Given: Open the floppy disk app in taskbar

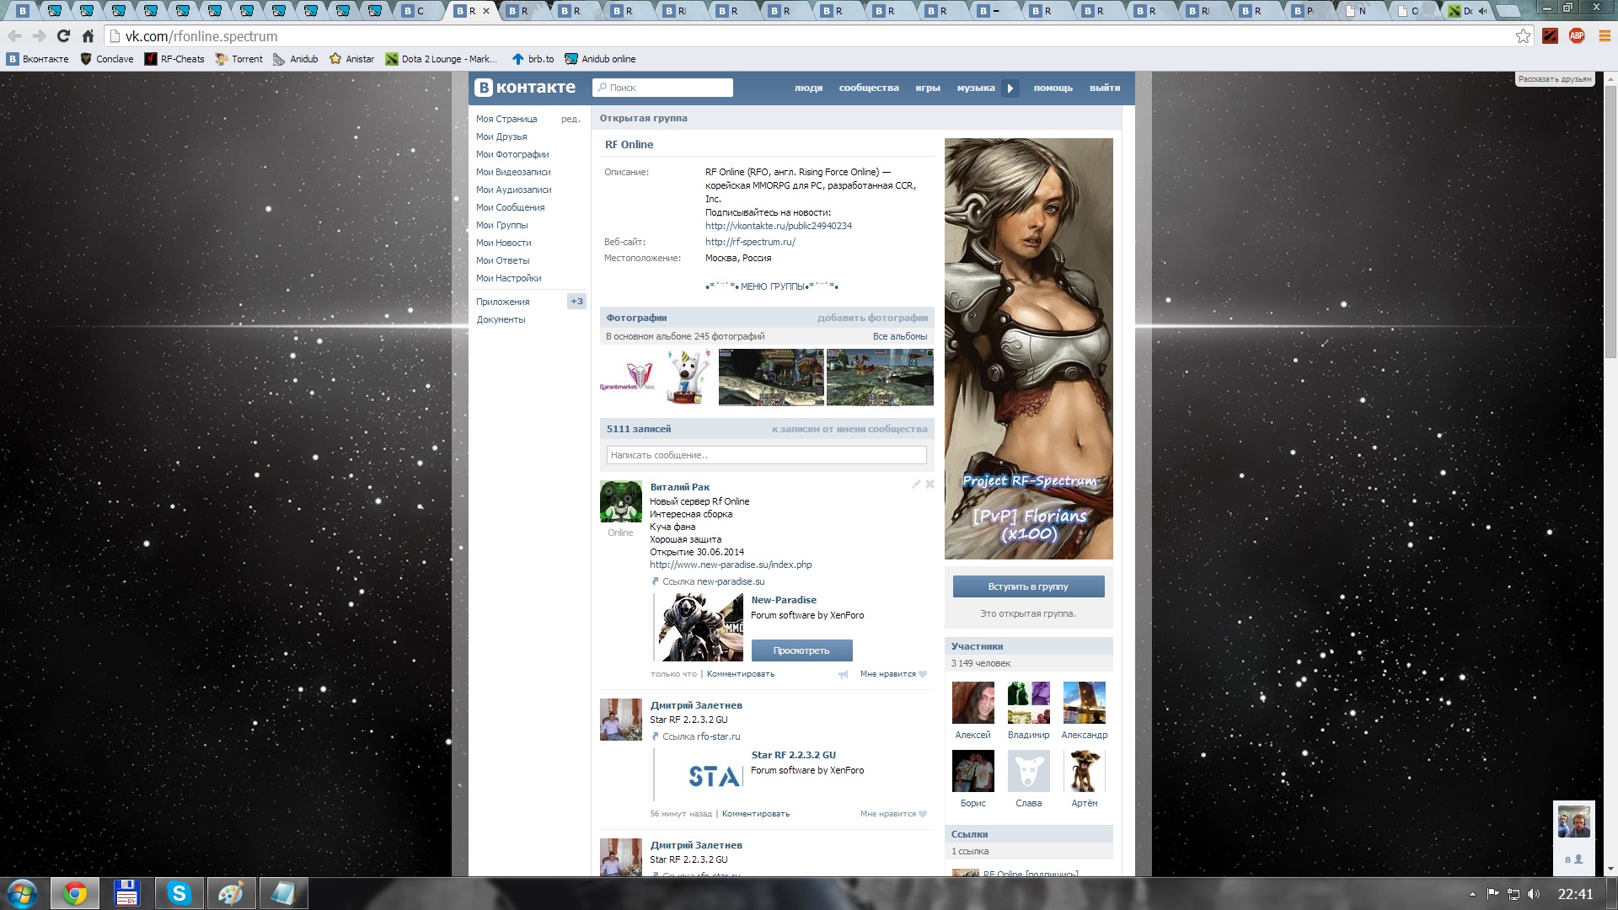Looking at the screenshot, I should point(126,893).
